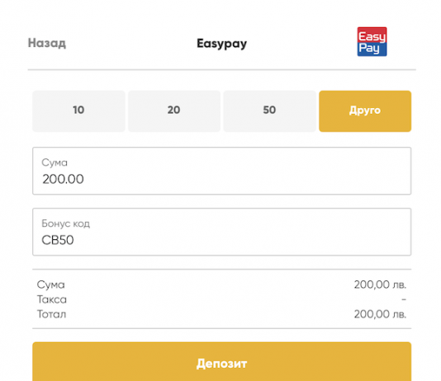The image size is (441, 381).
Task: Select the 20 amount preset
Action: pyautogui.click(x=174, y=111)
